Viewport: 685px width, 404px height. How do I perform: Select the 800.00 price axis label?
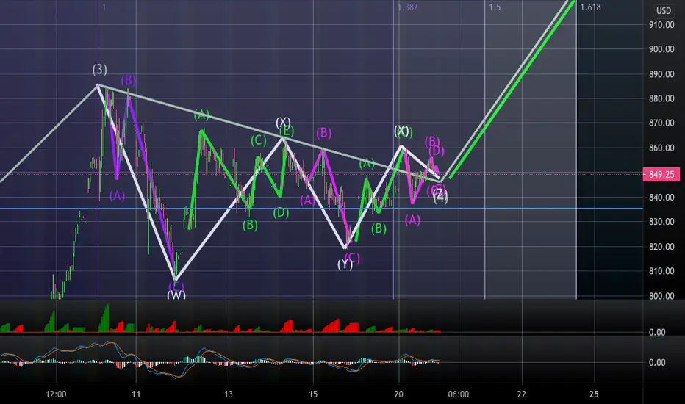661,296
